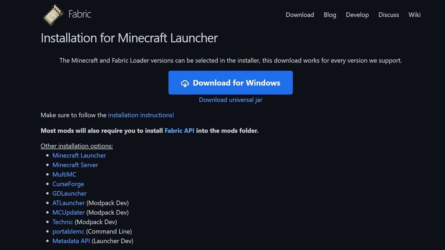Open the Download page from the navigation bar

pyautogui.click(x=299, y=14)
